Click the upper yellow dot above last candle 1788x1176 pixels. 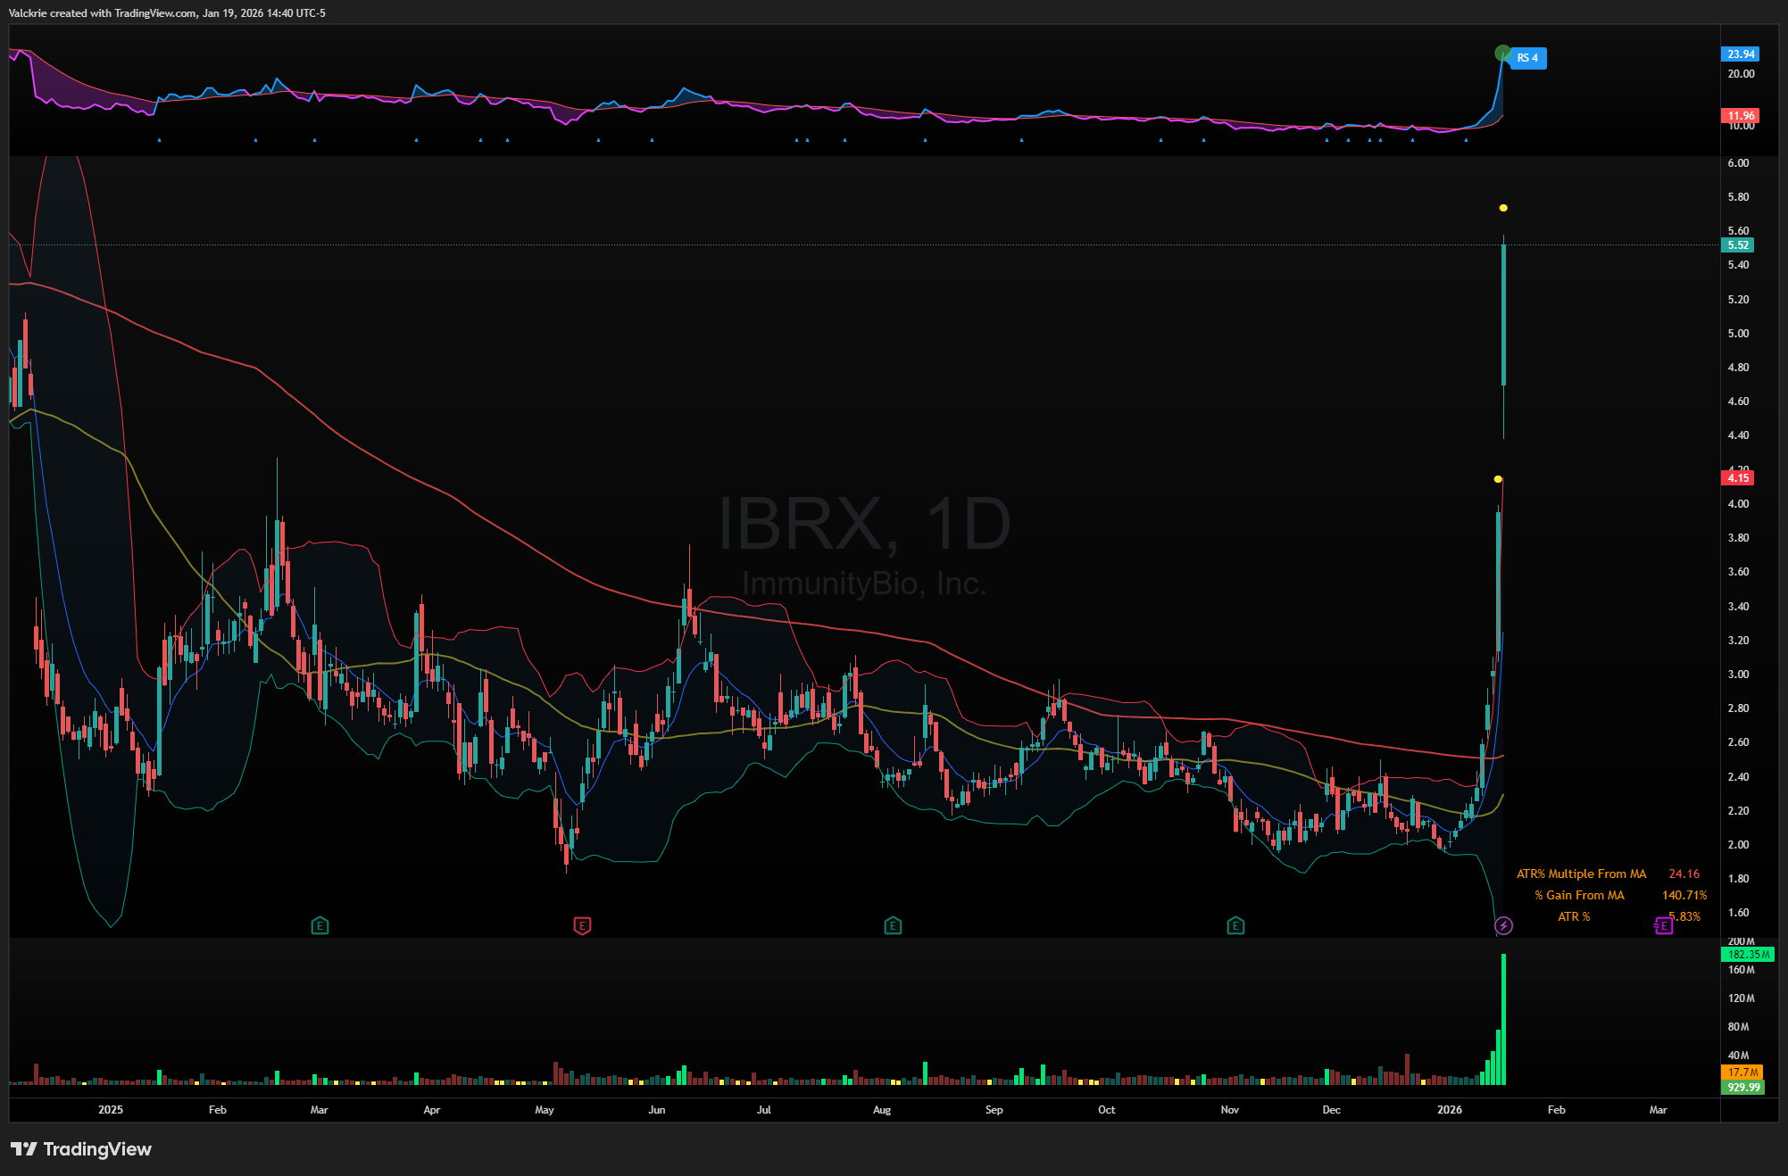(x=1503, y=208)
